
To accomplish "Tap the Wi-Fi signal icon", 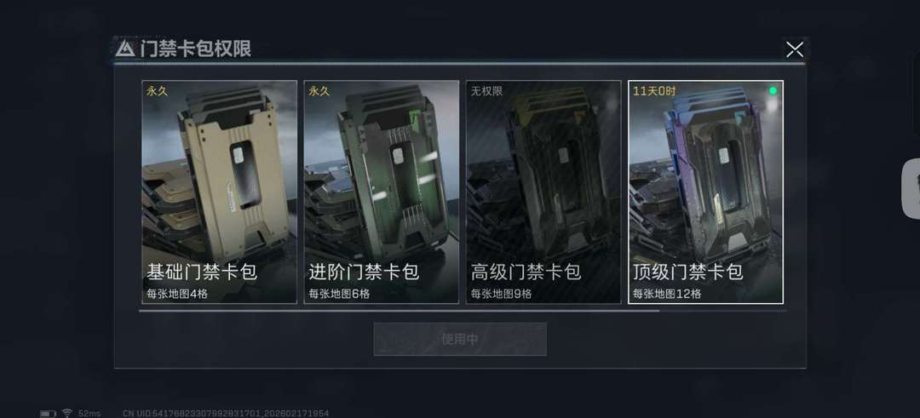I will click(67, 413).
